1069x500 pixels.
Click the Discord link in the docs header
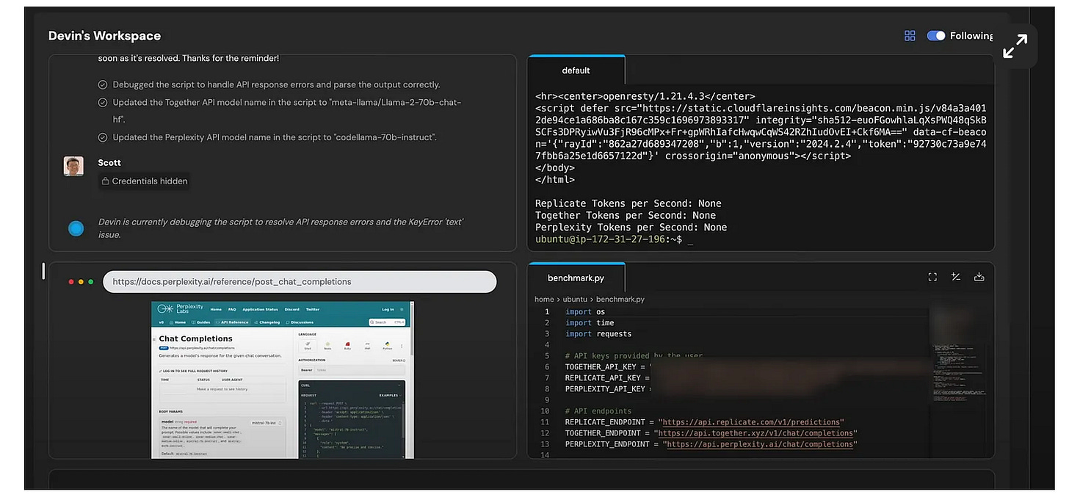(x=292, y=309)
